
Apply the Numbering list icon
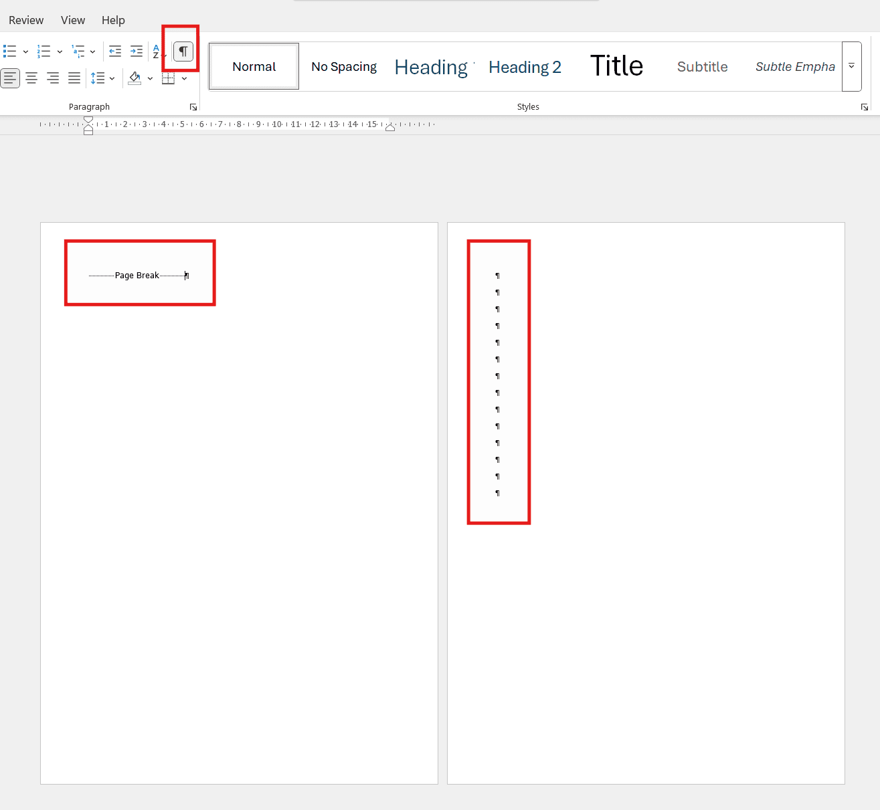click(43, 51)
